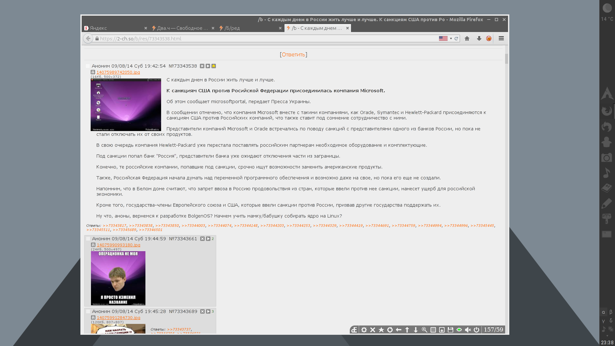This screenshot has width=615, height=346.
Task: Open Dollchan settings gear in bottom panel
Action: 364,330
